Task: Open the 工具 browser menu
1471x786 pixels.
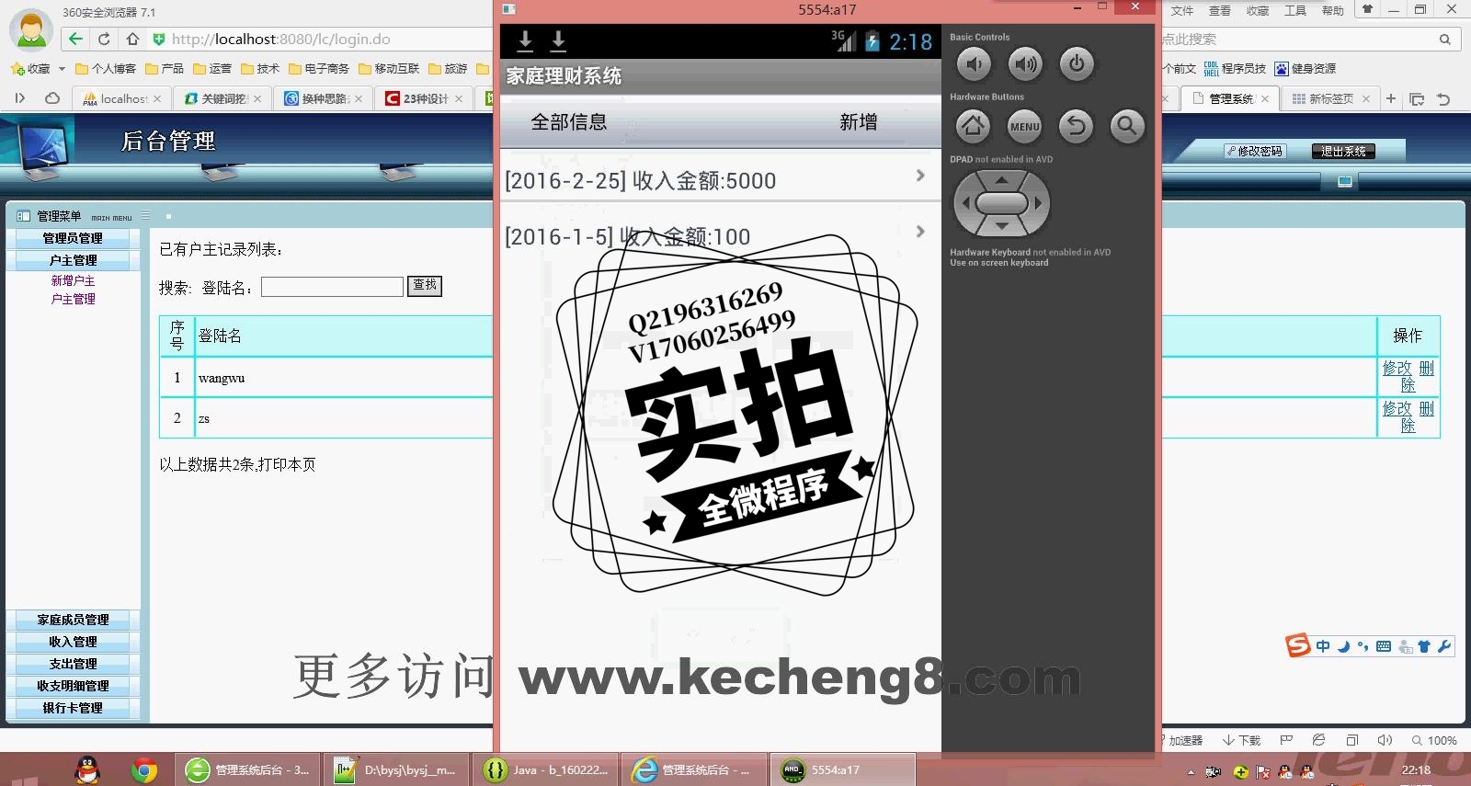Action: tap(1294, 11)
